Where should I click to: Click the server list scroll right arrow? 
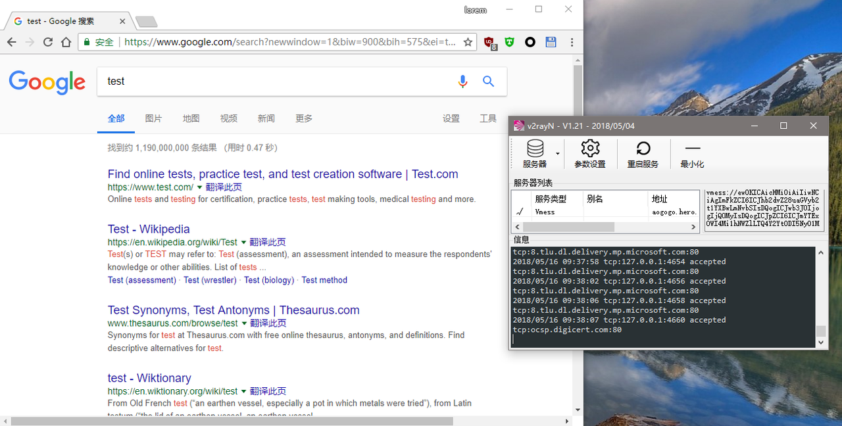coord(693,227)
